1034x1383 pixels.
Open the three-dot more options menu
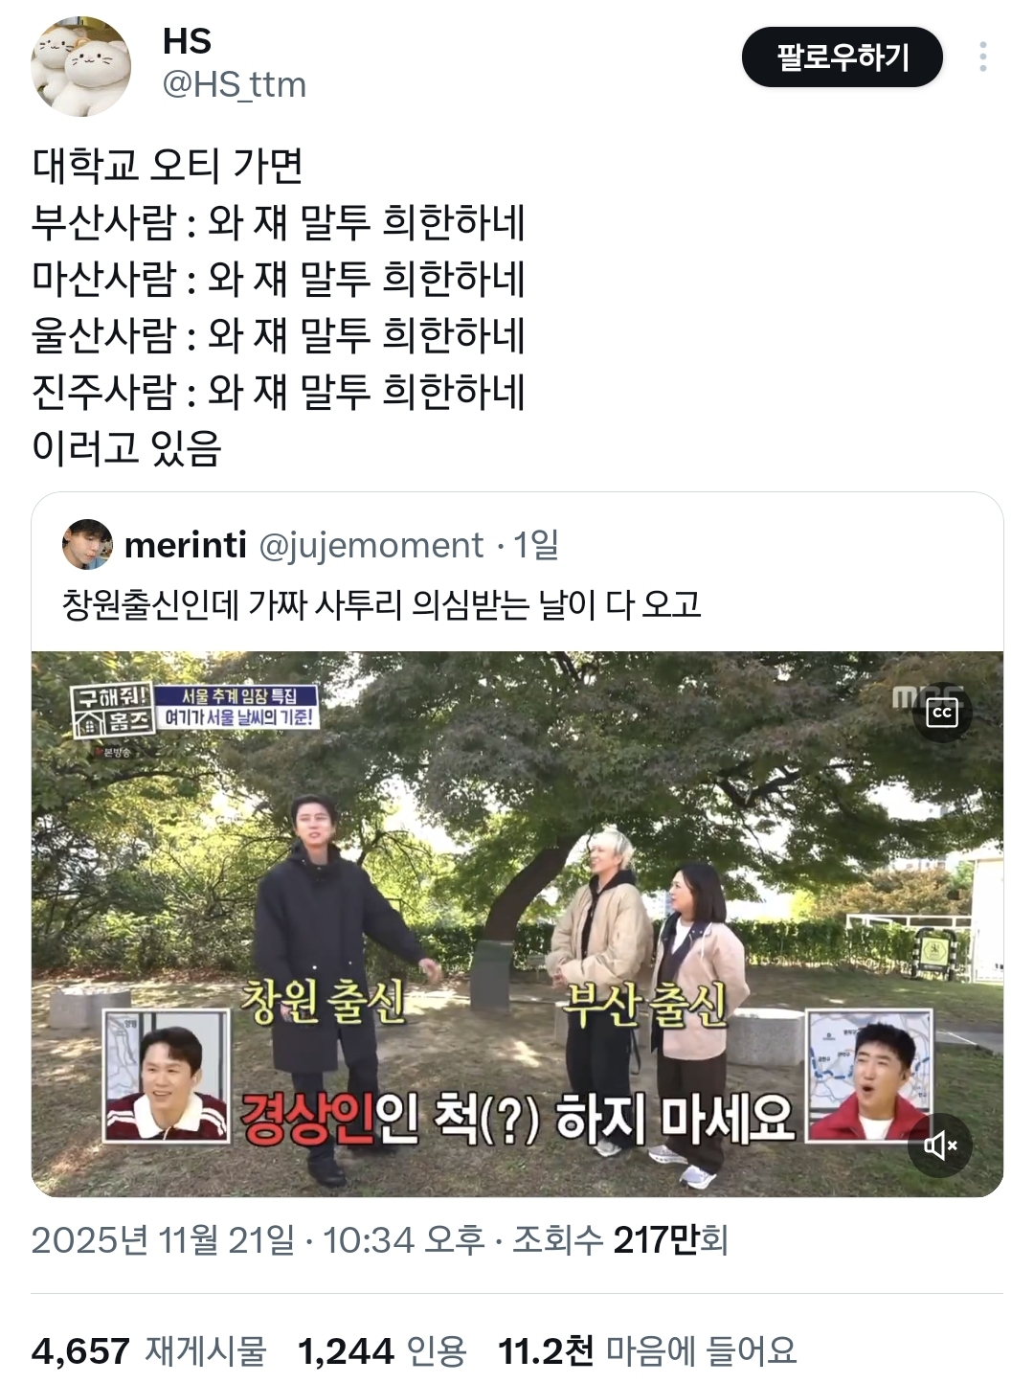coord(982,57)
